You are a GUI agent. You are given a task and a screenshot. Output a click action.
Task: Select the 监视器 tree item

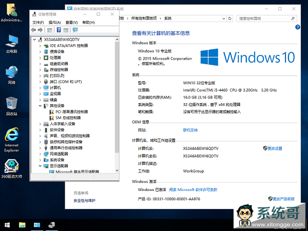pyautogui.click(x=52, y=94)
